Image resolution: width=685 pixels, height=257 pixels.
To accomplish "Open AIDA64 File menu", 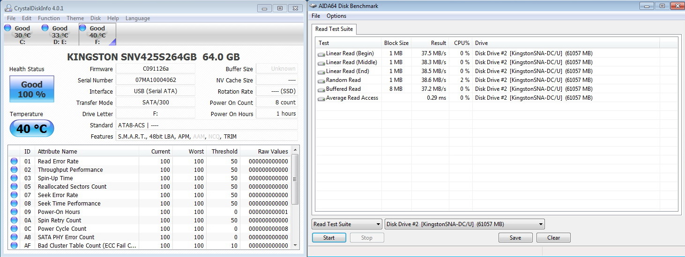I will 316,16.
